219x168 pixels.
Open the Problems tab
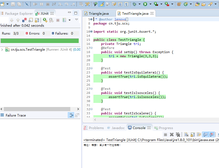coord(94,128)
